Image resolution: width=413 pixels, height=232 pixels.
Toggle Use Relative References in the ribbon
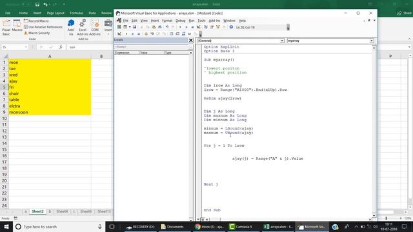(43, 27)
